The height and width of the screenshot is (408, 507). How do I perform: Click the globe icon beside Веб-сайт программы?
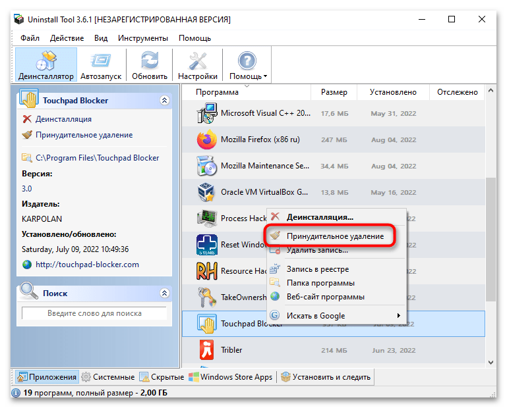[x=275, y=296]
